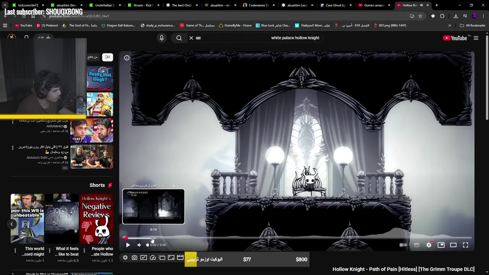Select the dark filter chip beside the white chip

[x=92, y=57]
